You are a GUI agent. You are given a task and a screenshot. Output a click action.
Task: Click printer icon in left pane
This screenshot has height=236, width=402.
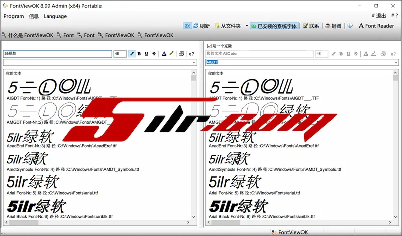[x=181, y=54]
